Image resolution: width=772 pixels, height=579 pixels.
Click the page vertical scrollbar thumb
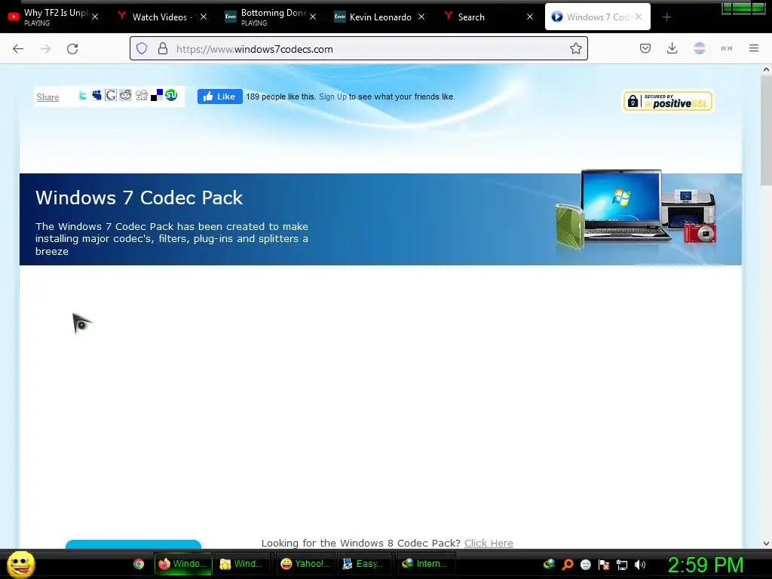point(766,131)
